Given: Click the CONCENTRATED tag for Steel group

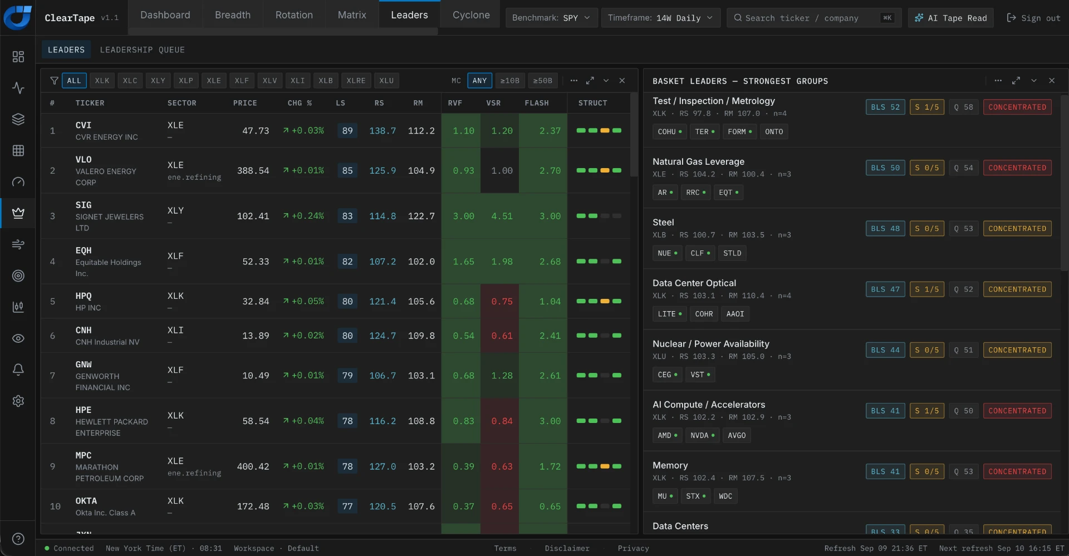Looking at the screenshot, I should (x=1017, y=229).
